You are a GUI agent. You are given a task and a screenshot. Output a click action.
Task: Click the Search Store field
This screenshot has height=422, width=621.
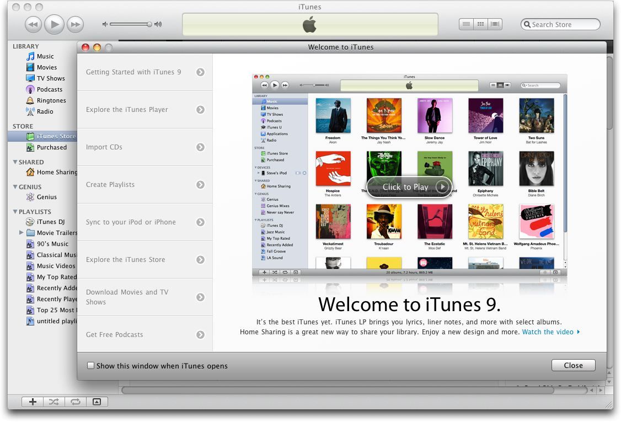tap(560, 25)
